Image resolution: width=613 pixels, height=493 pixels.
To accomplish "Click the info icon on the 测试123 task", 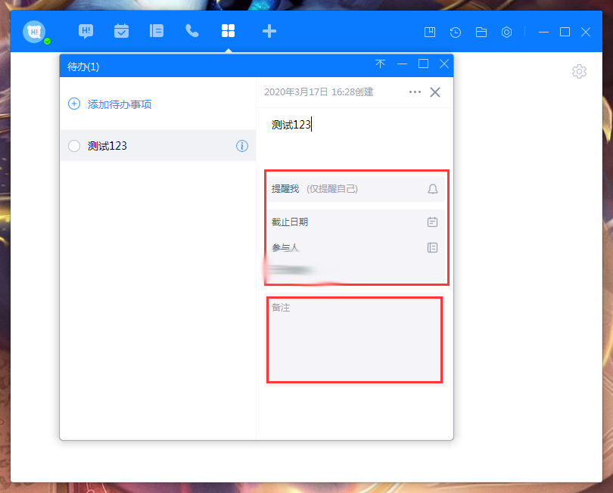I will [241, 146].
